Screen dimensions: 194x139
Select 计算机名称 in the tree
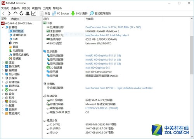pyautogui.click(x=18, y=35)
